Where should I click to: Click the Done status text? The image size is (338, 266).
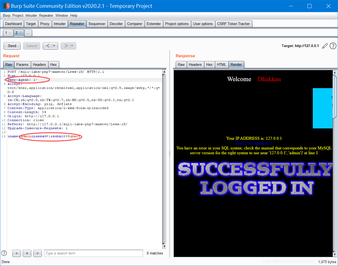pyautogui.click(x=6, y=262)
